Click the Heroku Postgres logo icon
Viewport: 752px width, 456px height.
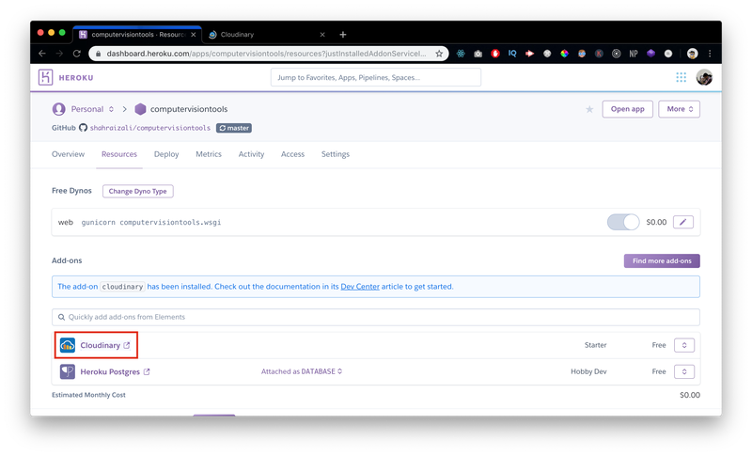click(x=68, y=371)
